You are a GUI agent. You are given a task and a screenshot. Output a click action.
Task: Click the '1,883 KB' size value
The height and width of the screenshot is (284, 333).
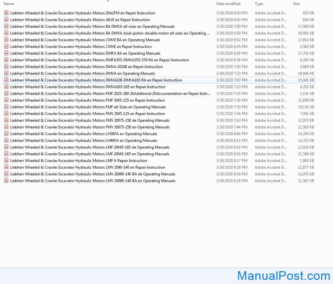tap(307, 161)
